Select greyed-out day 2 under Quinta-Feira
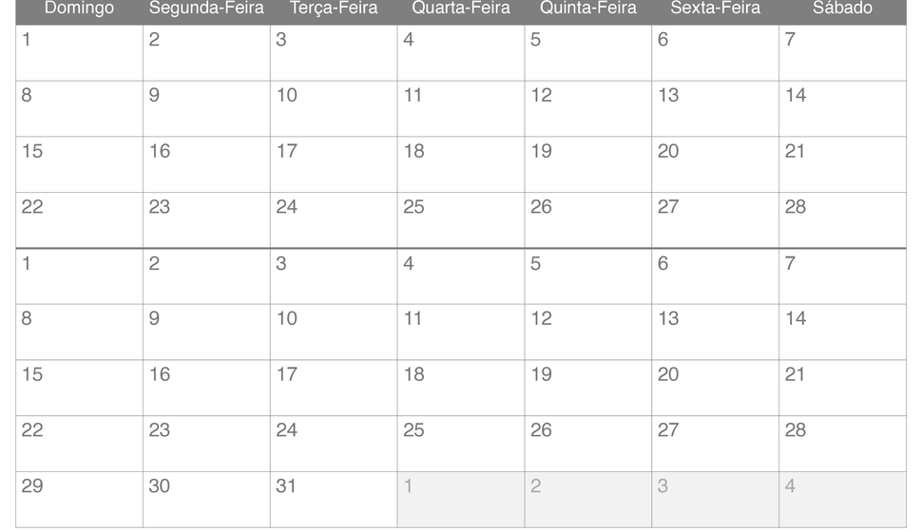The image size is (922, 532). [588, 500]
